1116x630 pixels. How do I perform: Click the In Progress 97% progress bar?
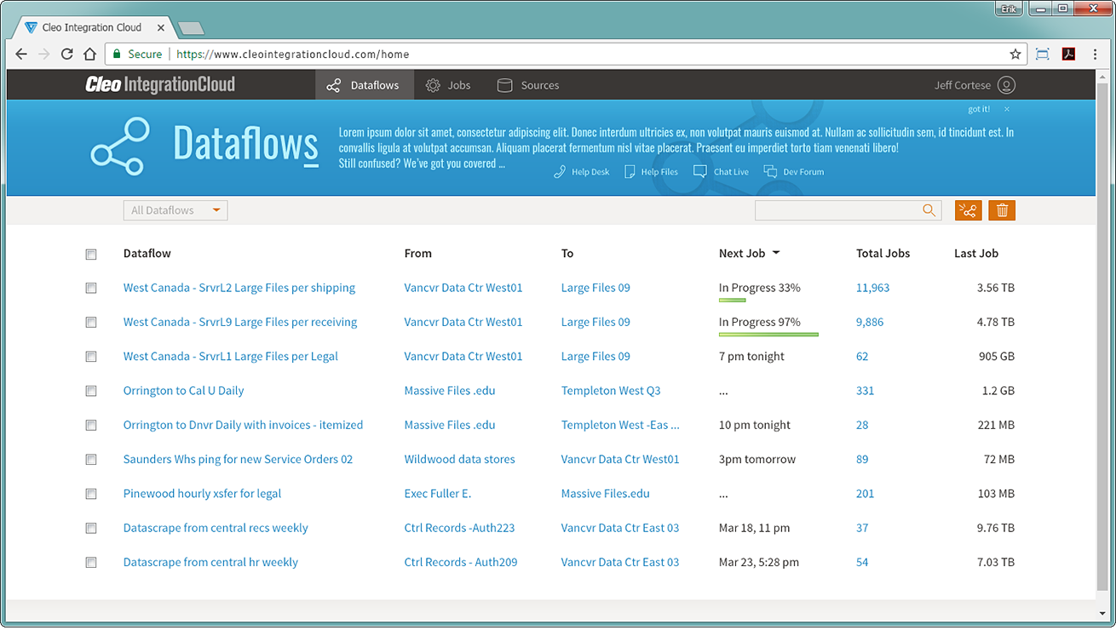[768, 334]
